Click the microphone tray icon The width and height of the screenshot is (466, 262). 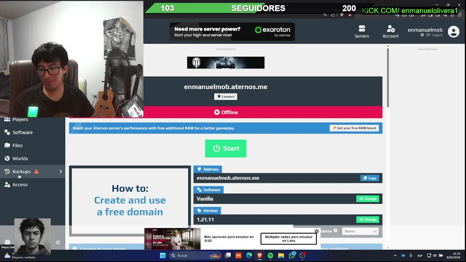tap(411, 255)
